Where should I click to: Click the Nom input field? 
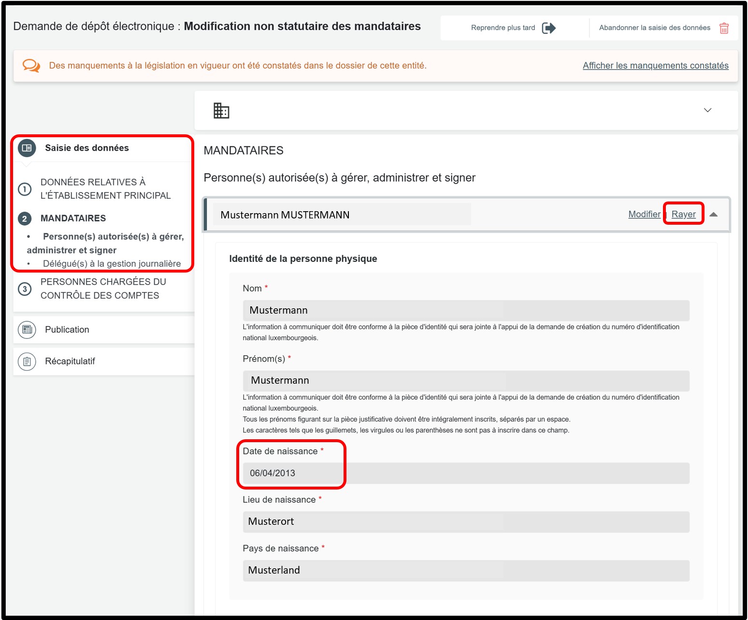(466, 310)
